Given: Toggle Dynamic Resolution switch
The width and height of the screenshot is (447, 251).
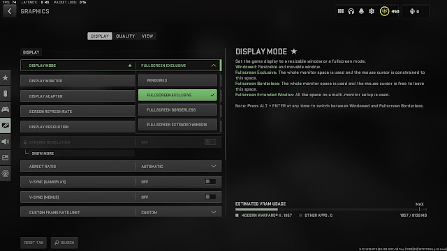Looking at the screenshot, I should pos(210,142).
